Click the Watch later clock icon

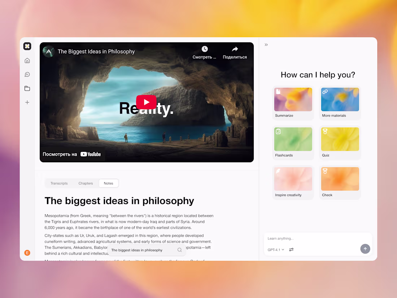click(205, 49)
